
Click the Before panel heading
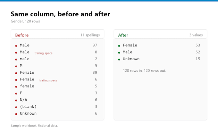pos(22,35)
